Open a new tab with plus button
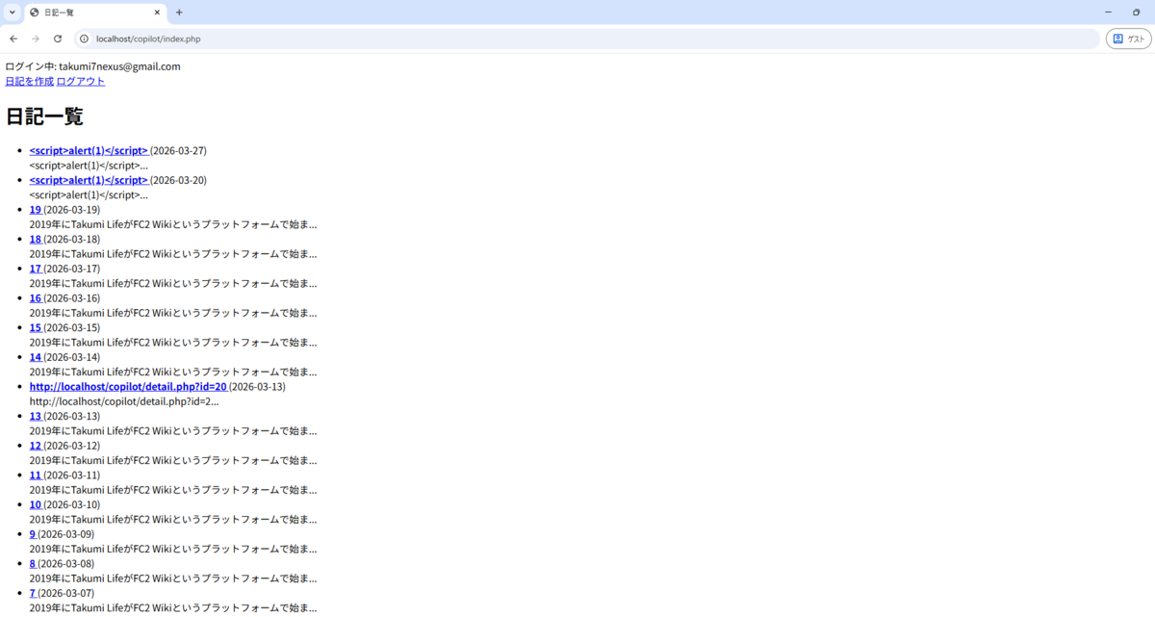This screenshot has height=617, width=1155. pos(179,13)
